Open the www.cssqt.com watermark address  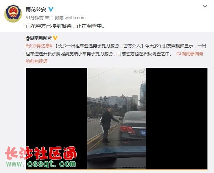[x=41, y=164]
